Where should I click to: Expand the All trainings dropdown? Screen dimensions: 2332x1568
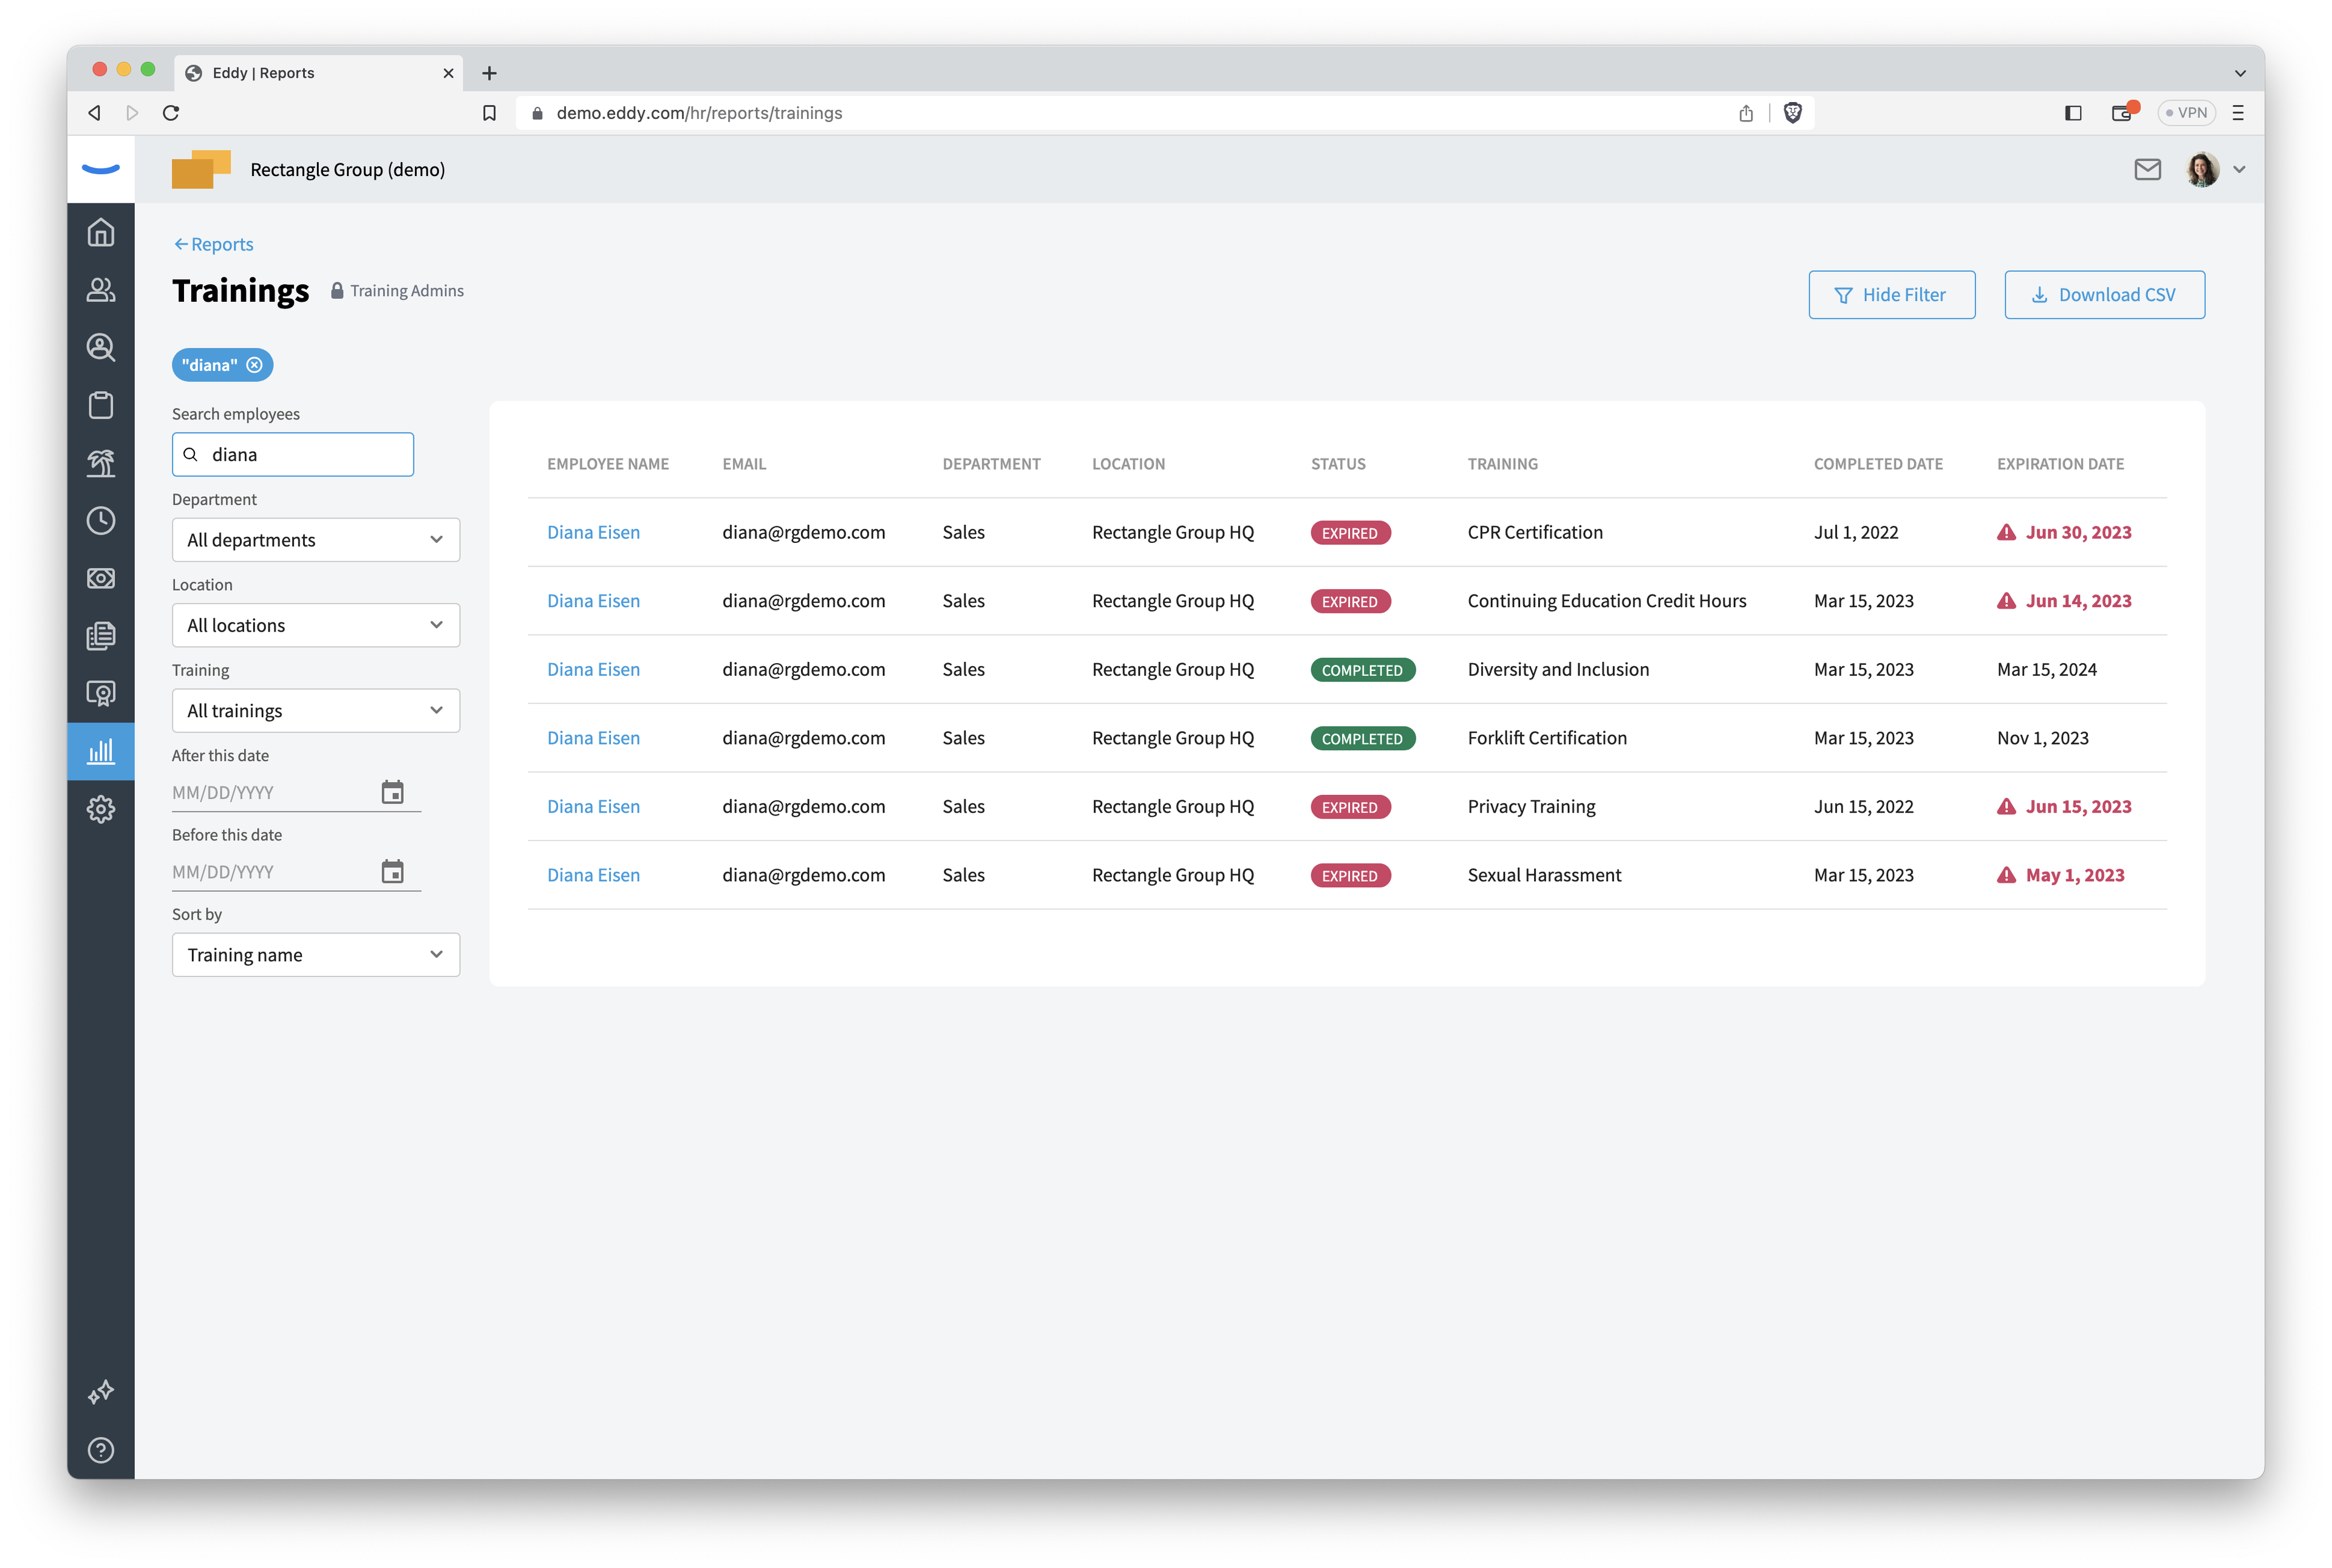pyautogui.click(x=316, y=711)
